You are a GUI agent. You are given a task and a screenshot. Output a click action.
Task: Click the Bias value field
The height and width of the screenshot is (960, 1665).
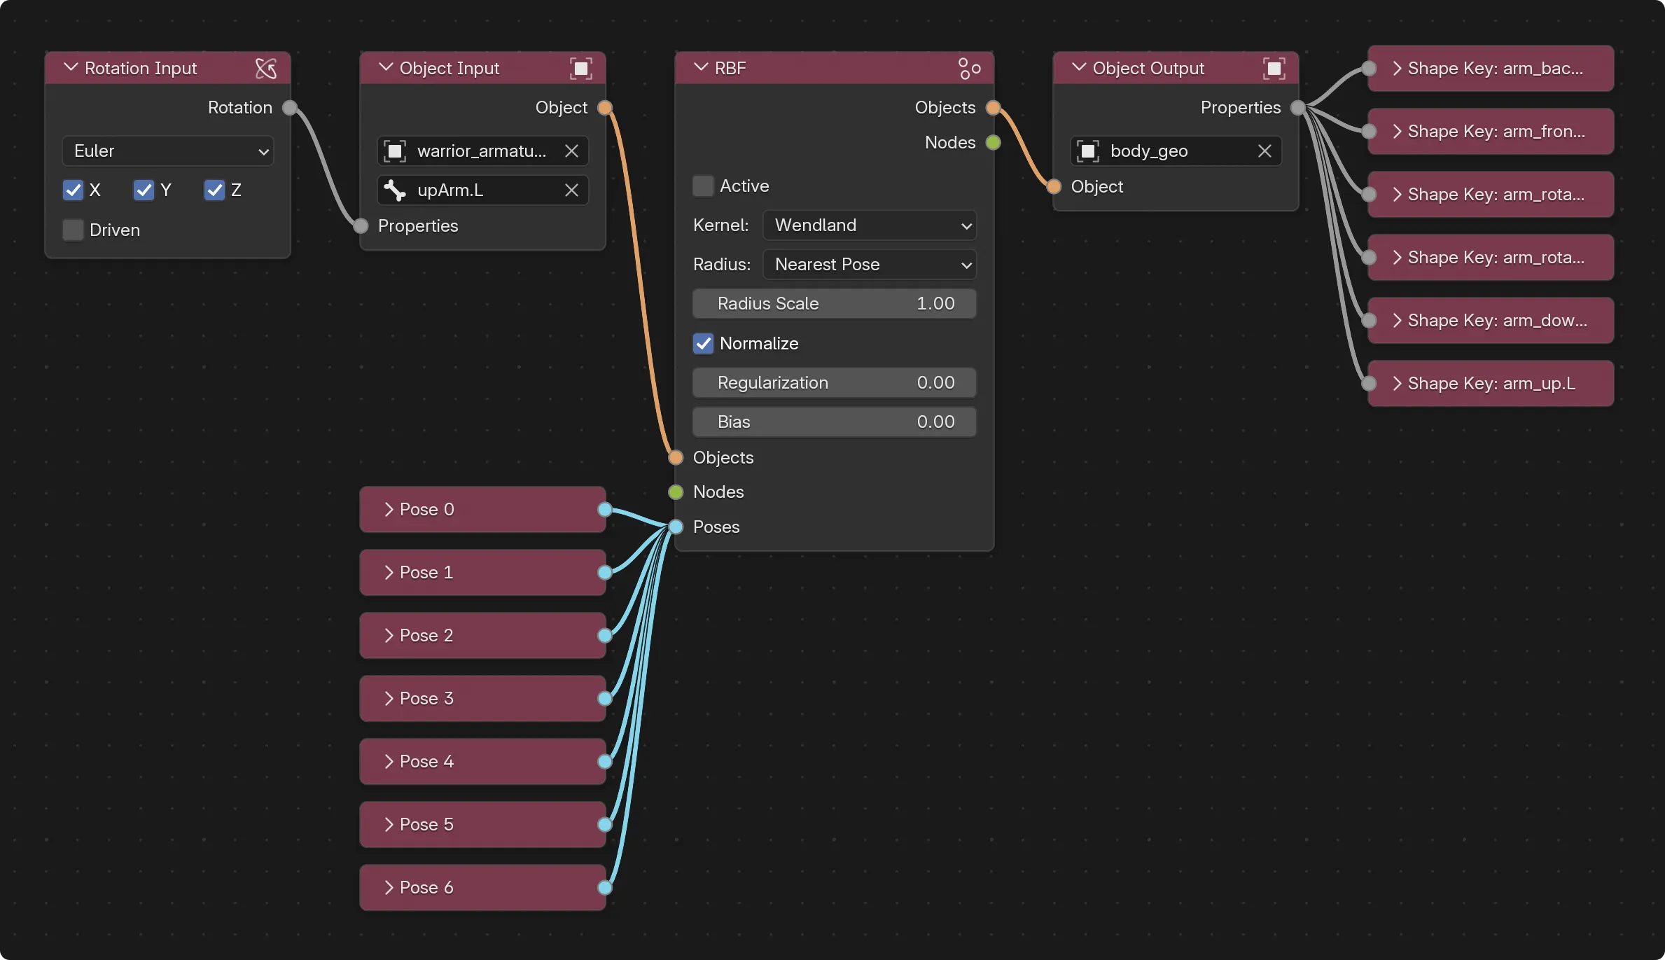pyautogui.click(x=835, y=422)
